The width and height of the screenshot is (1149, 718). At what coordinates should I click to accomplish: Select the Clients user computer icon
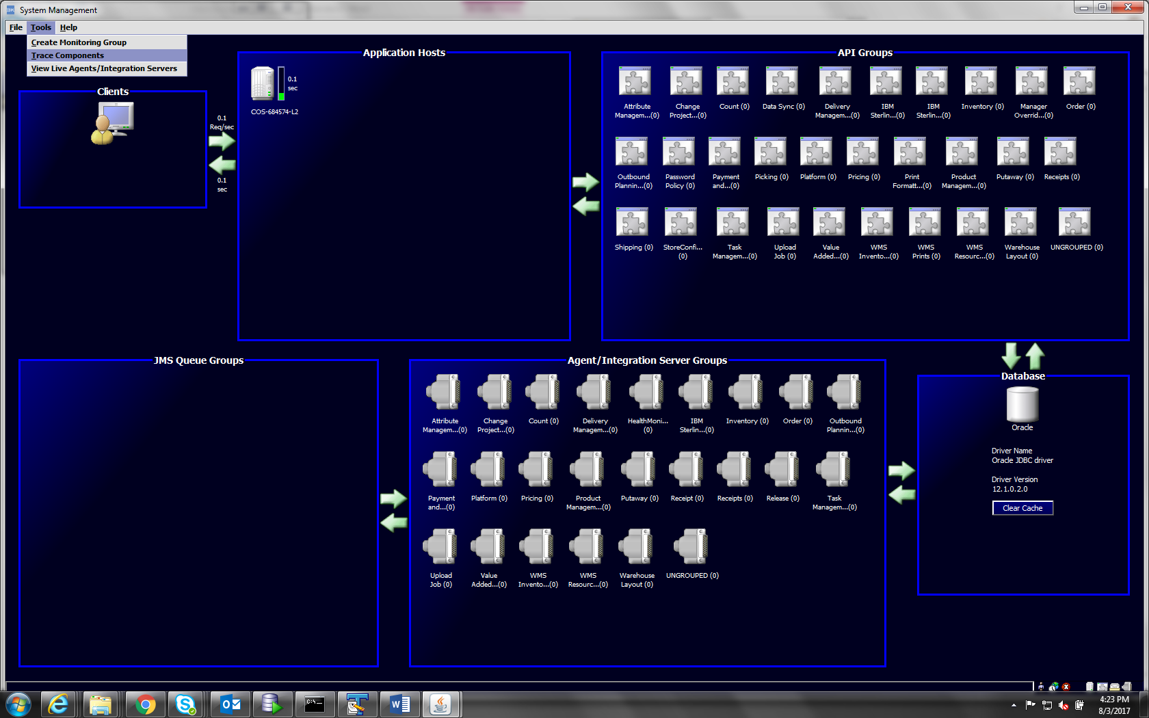pos(113,123)
